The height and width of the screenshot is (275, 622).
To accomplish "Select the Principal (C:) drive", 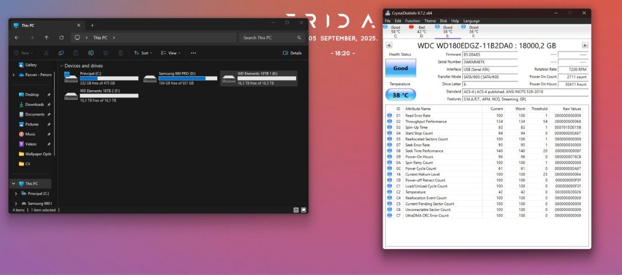I will point(101,78).
